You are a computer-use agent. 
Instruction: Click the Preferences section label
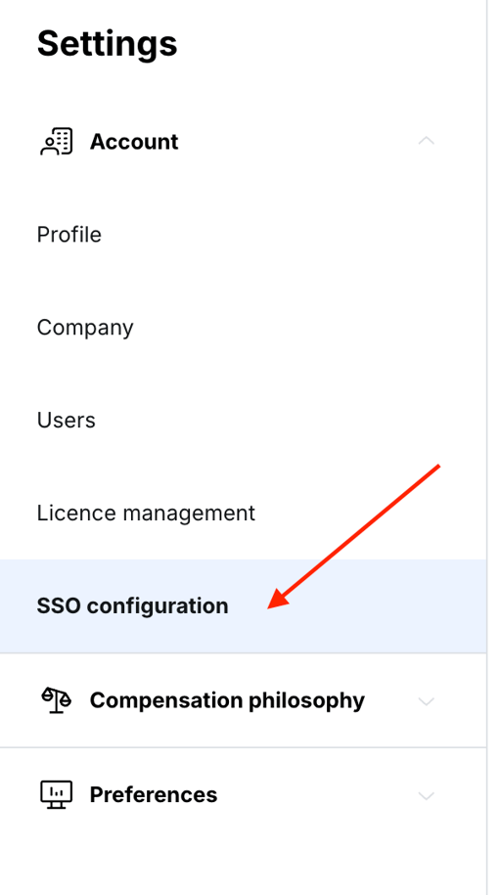pos(154,794)
